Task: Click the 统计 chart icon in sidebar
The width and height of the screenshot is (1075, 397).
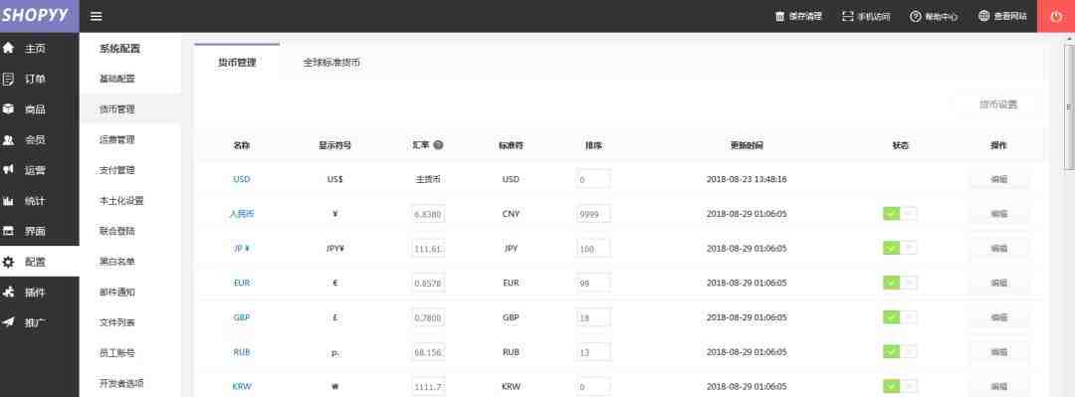Action: [x=8, y=201]
